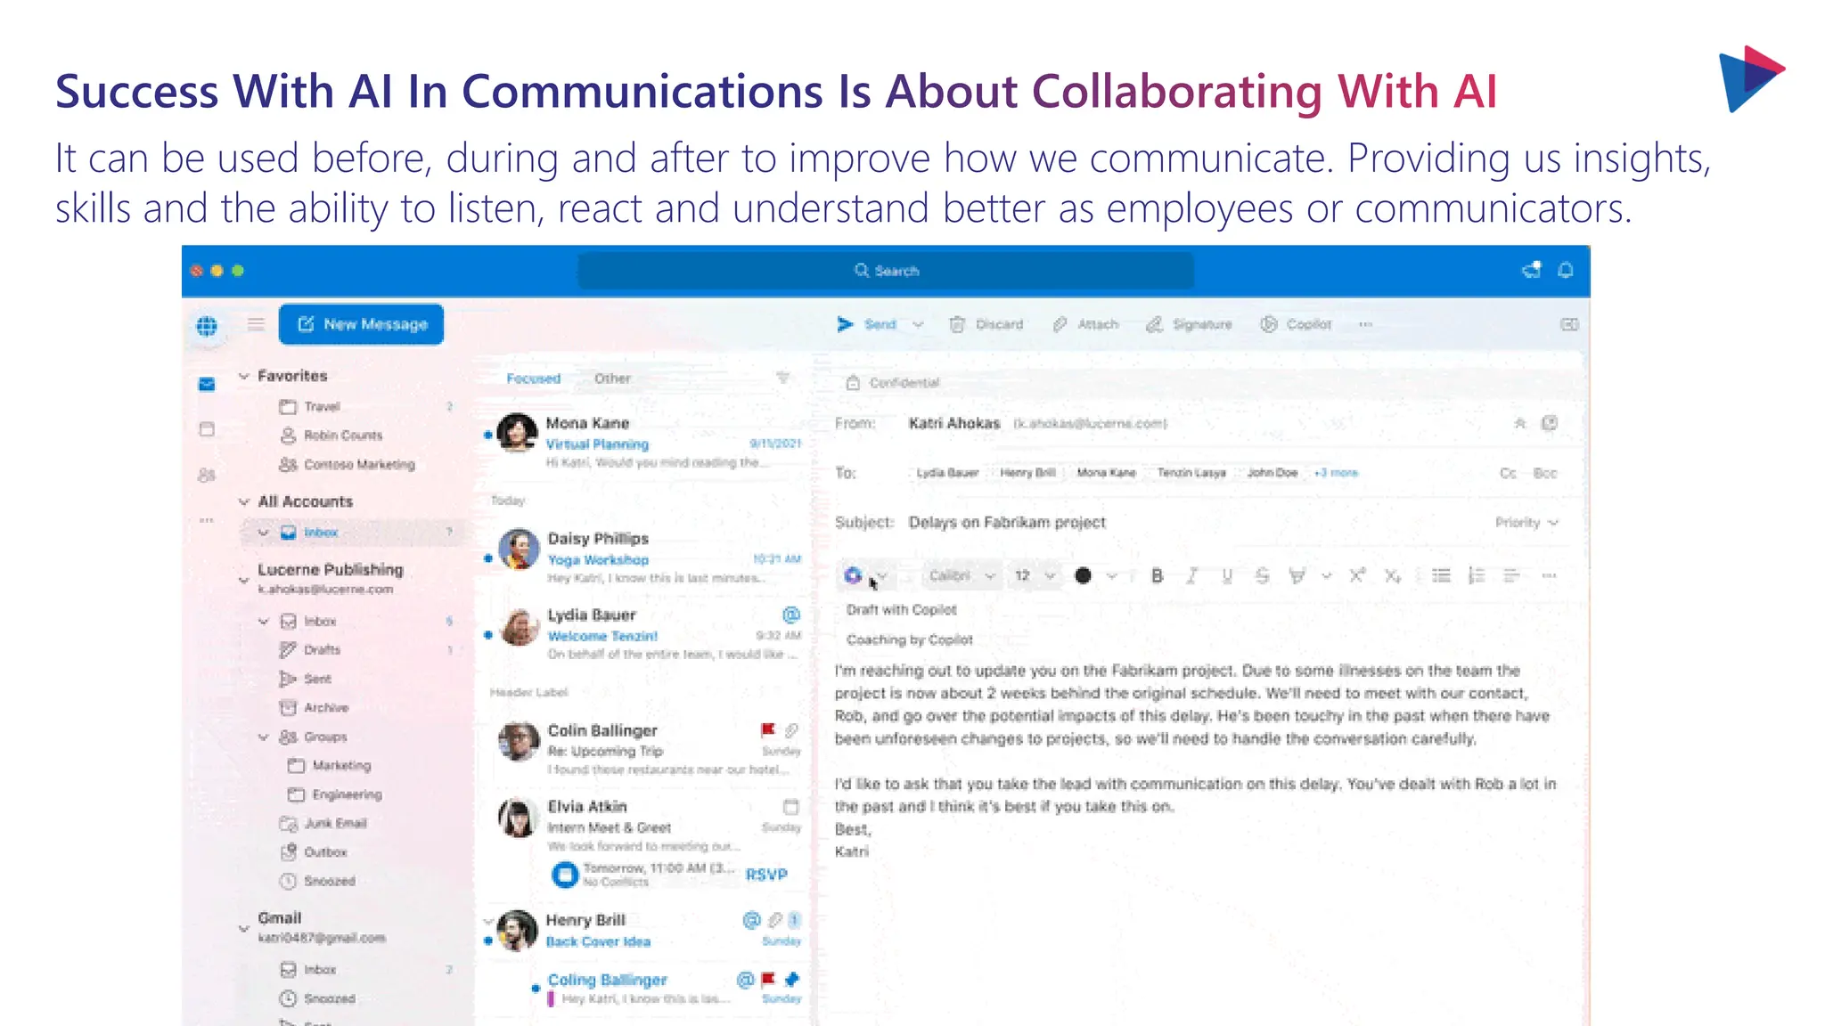Choose Coaching by Copilot
Image resolution: width=1825 pixels, height=1026 pixels.
(909, 639)
